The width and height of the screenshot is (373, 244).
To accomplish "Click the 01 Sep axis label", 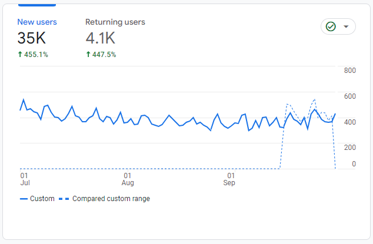I will coord(229,179).
